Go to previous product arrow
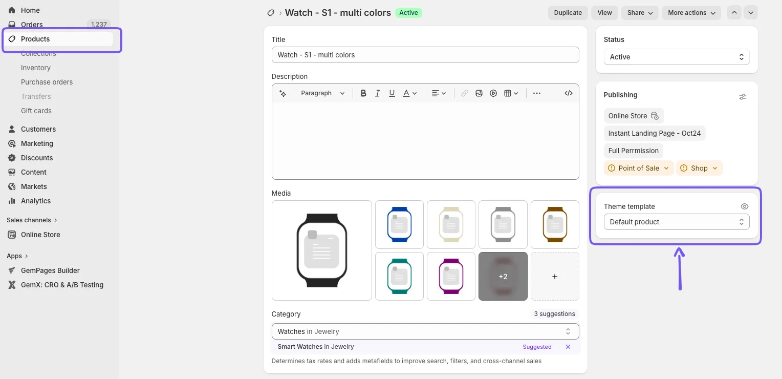The height and width of the screenshot is (379, 782). pos(734,13)
